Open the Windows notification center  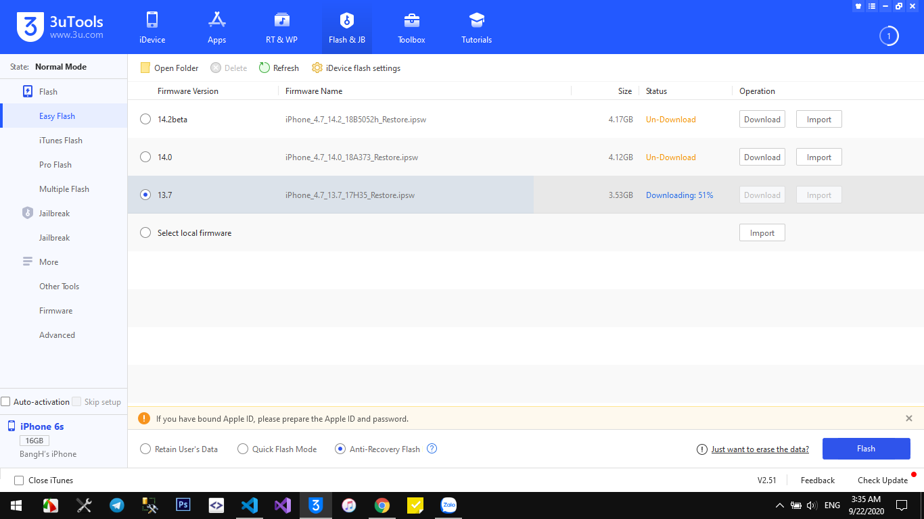(x=902, y=505)
